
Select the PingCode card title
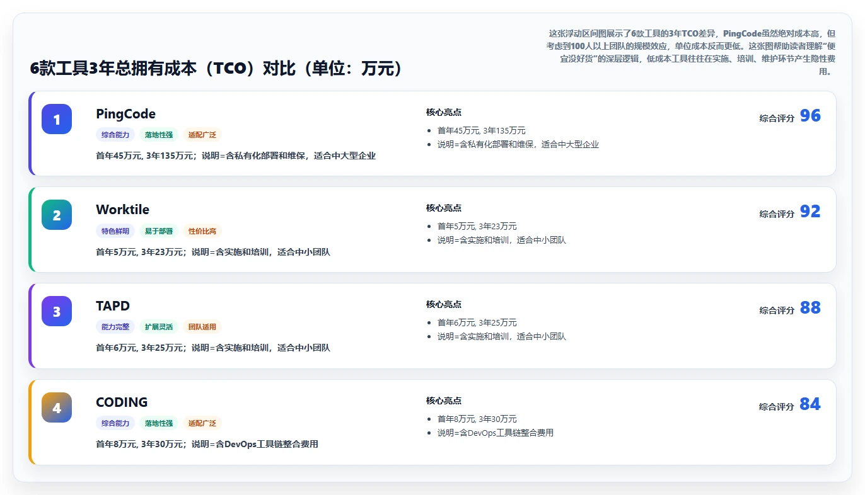[x=125, y=114]
